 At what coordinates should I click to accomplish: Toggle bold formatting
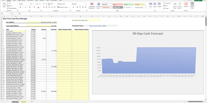[20, 7]
